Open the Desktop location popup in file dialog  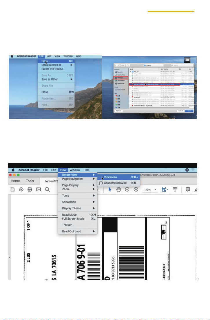[x=154, y=66]
